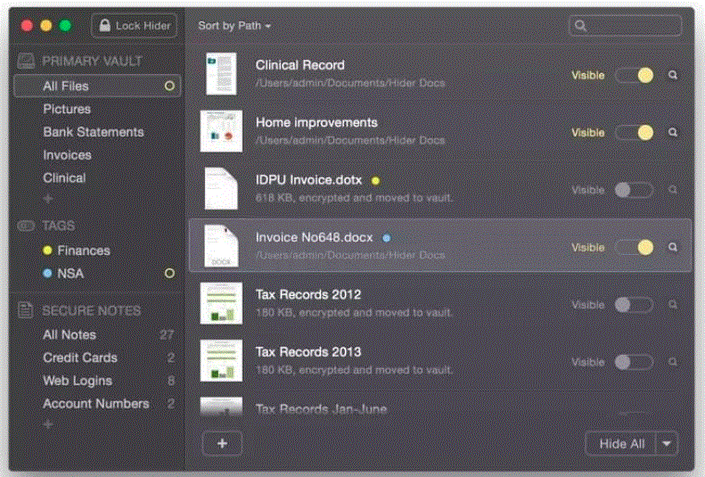Viewport: 705px width, 477px height.
Task: Click the Home improvements thumbnail
Action: point(221,131)
